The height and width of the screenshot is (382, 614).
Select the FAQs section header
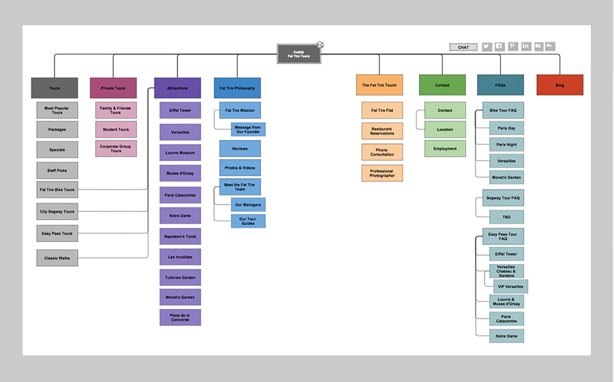501,85
